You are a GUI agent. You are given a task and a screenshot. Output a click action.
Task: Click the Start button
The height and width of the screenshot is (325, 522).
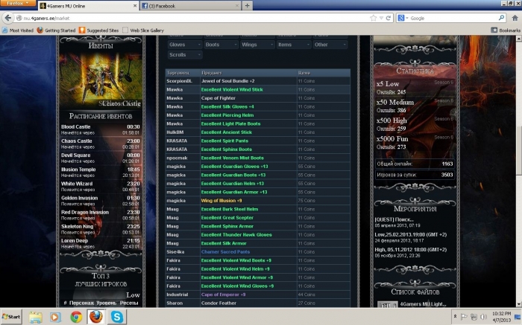tap(10, 316)
